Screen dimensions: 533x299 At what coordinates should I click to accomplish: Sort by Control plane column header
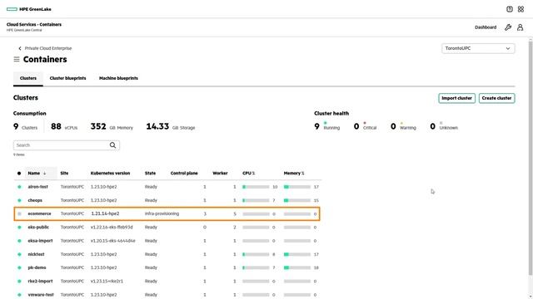point(184,174)
